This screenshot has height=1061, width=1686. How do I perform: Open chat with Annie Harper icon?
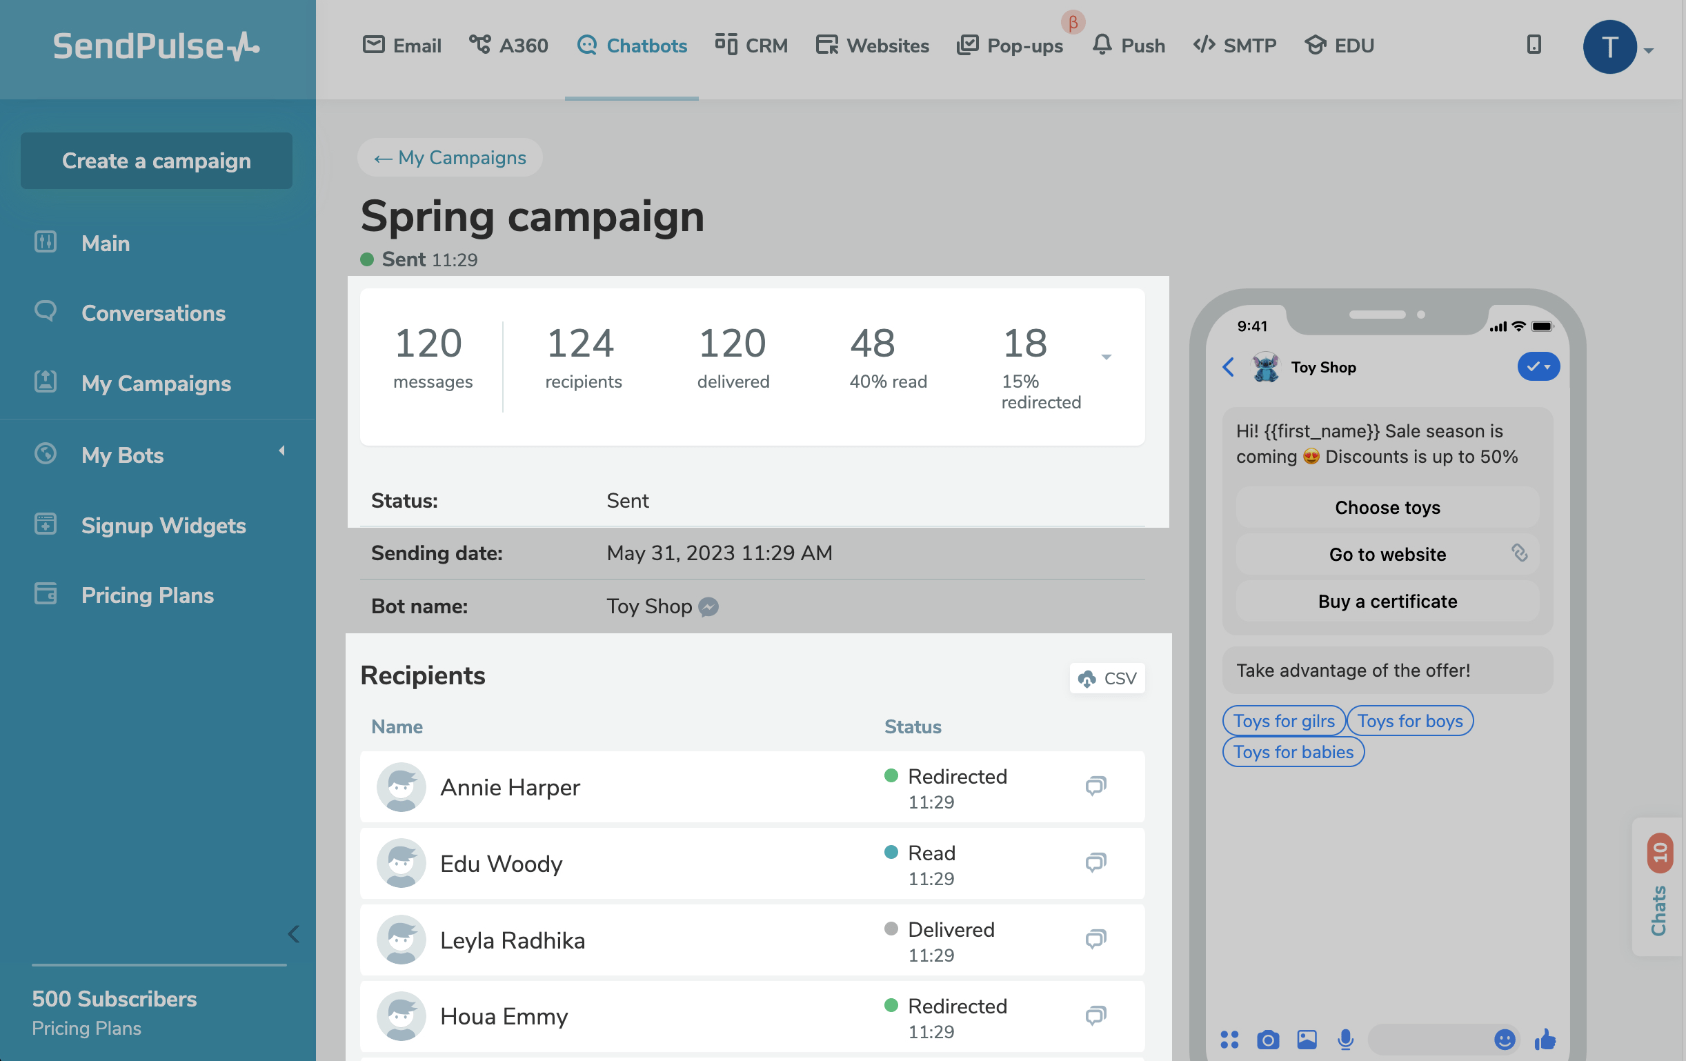point(1095,786)
